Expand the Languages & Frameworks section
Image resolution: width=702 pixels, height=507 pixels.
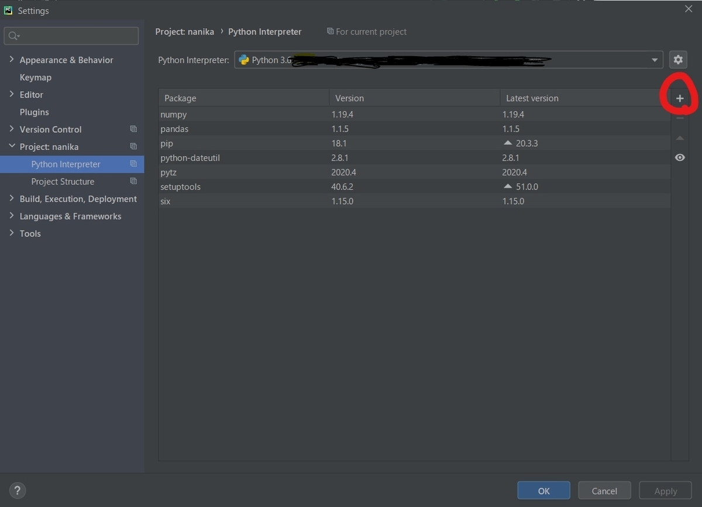pos(12,216)
